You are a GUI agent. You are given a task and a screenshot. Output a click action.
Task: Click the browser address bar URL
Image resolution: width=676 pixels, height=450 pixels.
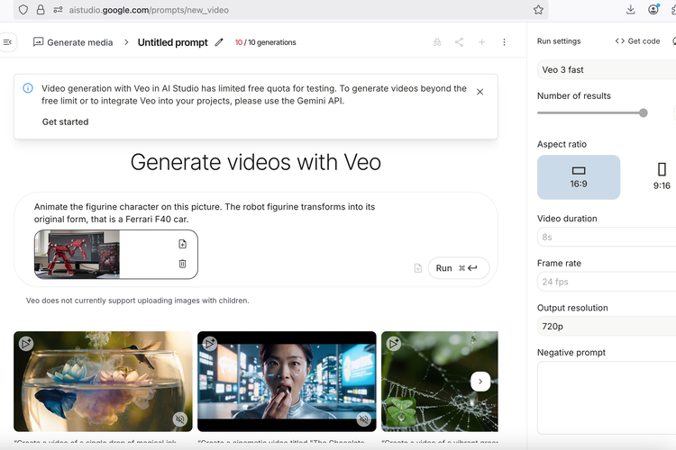coord(149,10)
